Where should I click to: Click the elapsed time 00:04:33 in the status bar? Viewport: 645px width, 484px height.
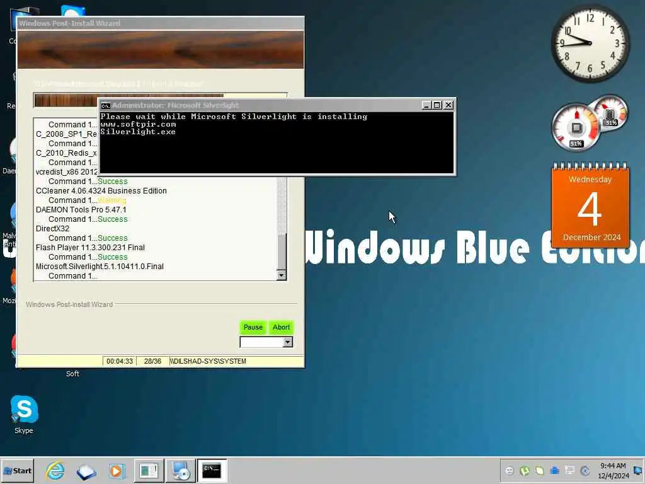point(120,361)
